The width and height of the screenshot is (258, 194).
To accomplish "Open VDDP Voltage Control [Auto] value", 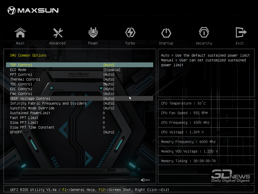I will pos(109,99).
